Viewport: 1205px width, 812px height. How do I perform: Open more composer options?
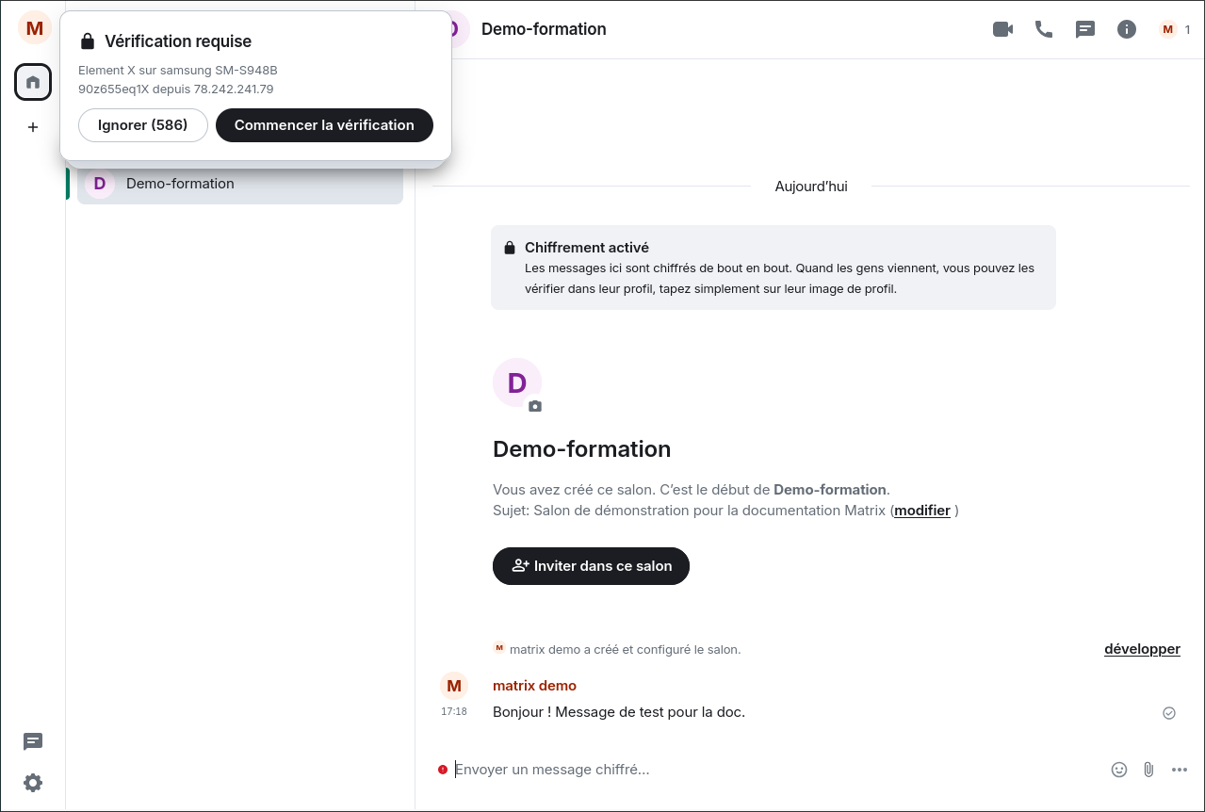(x=1180, y=770)
